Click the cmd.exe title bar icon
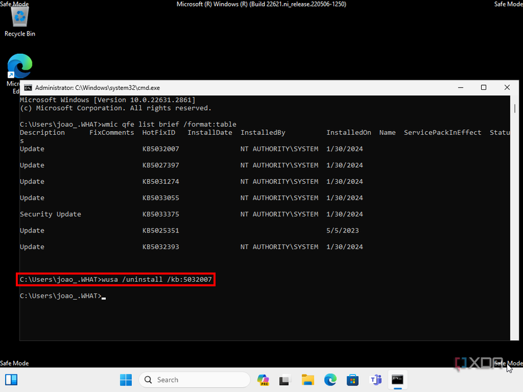The image size is (523, 392). tap(28, 87)
